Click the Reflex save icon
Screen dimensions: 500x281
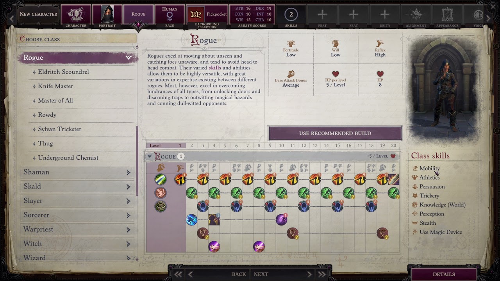coord(380,43)
